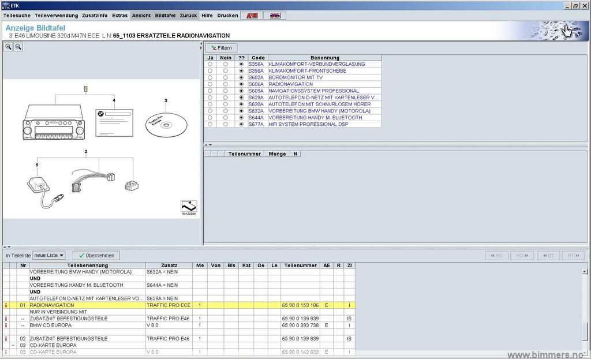Open the Extras menu
591x359 pixels.
[x=119, y=16]
